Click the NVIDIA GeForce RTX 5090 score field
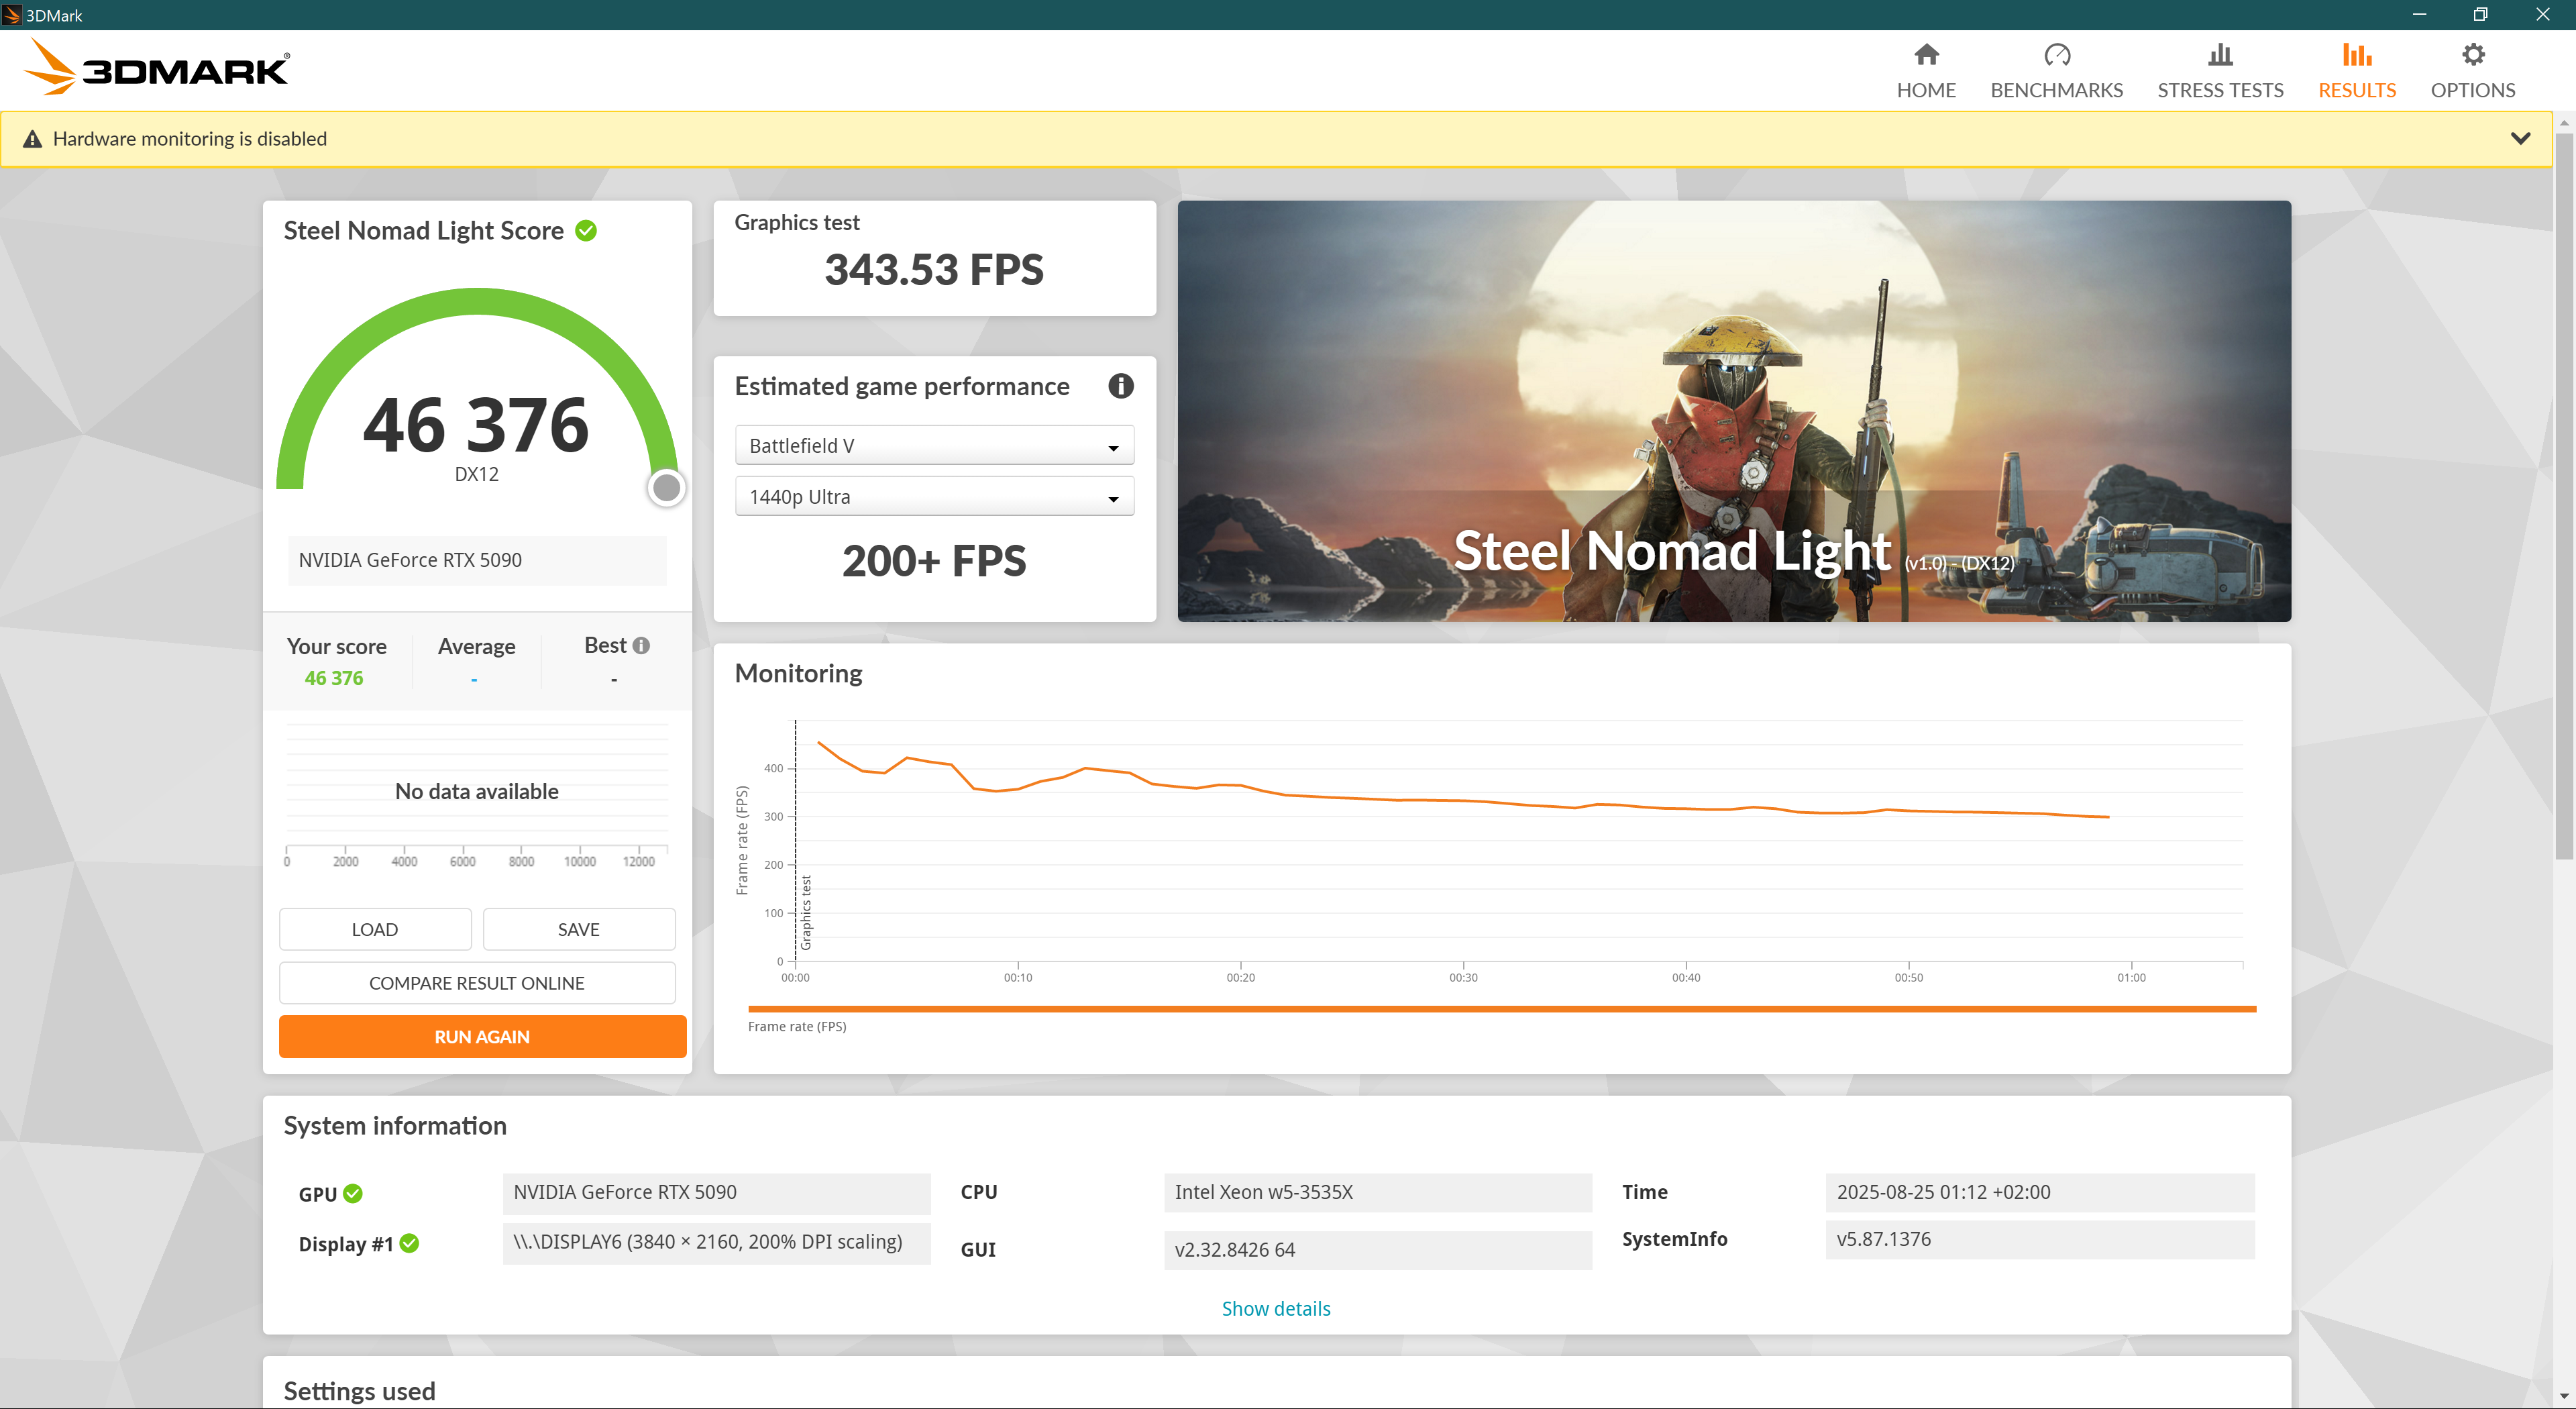This screenshot has height=1409, width=2576. [477, 561]
